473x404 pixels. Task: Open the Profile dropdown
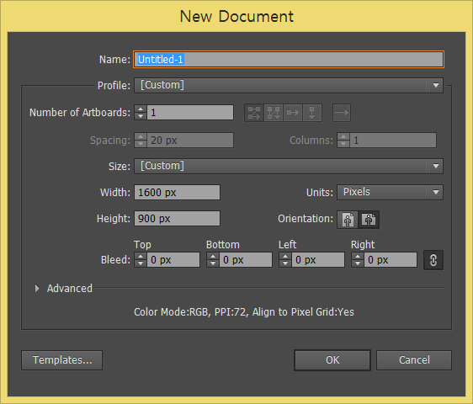[289, 85]
